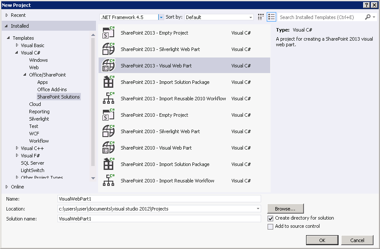The image size is (380, 249).
Task: Select the Cloud category
Action: pyautogui.click(x=35, y=104)
